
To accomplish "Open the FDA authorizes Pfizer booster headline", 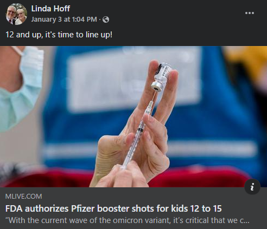I will (113, 208).
